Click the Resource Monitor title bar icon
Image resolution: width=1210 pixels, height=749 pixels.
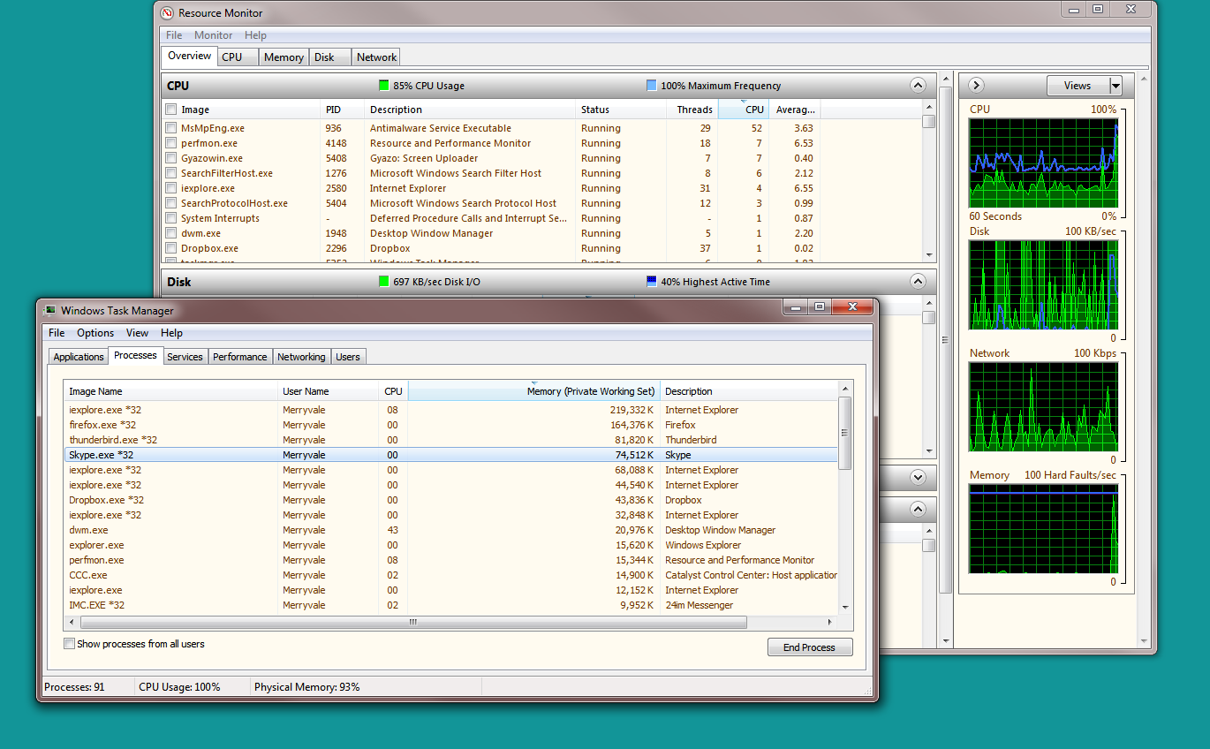tap(168, 13)
